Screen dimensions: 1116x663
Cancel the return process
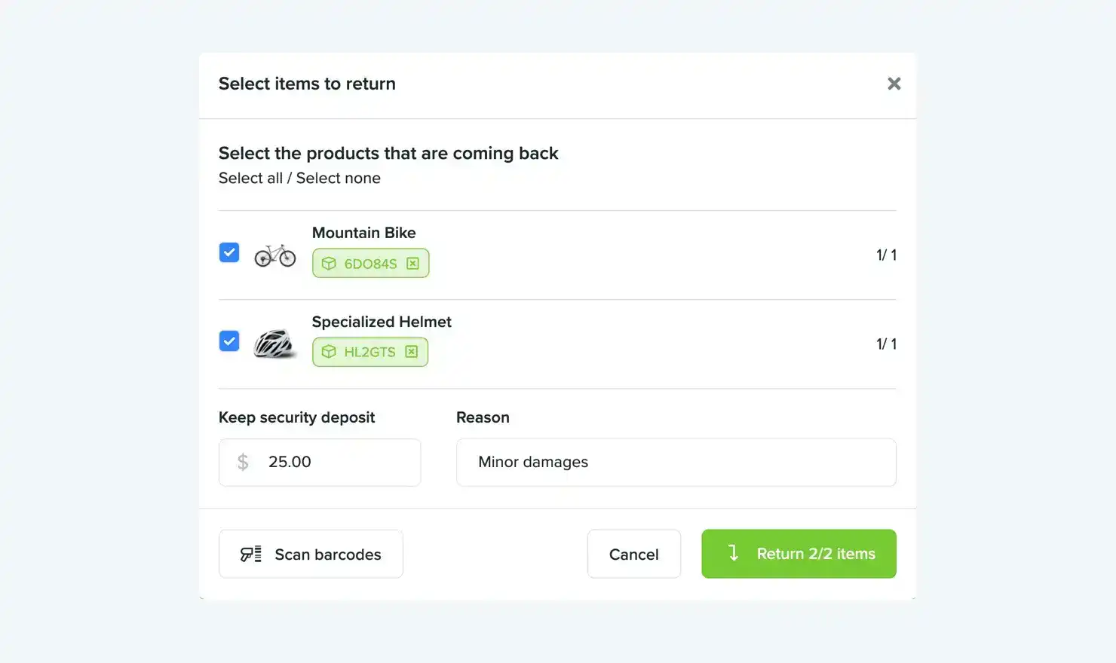pyautogui.click(x=633, y=554)
